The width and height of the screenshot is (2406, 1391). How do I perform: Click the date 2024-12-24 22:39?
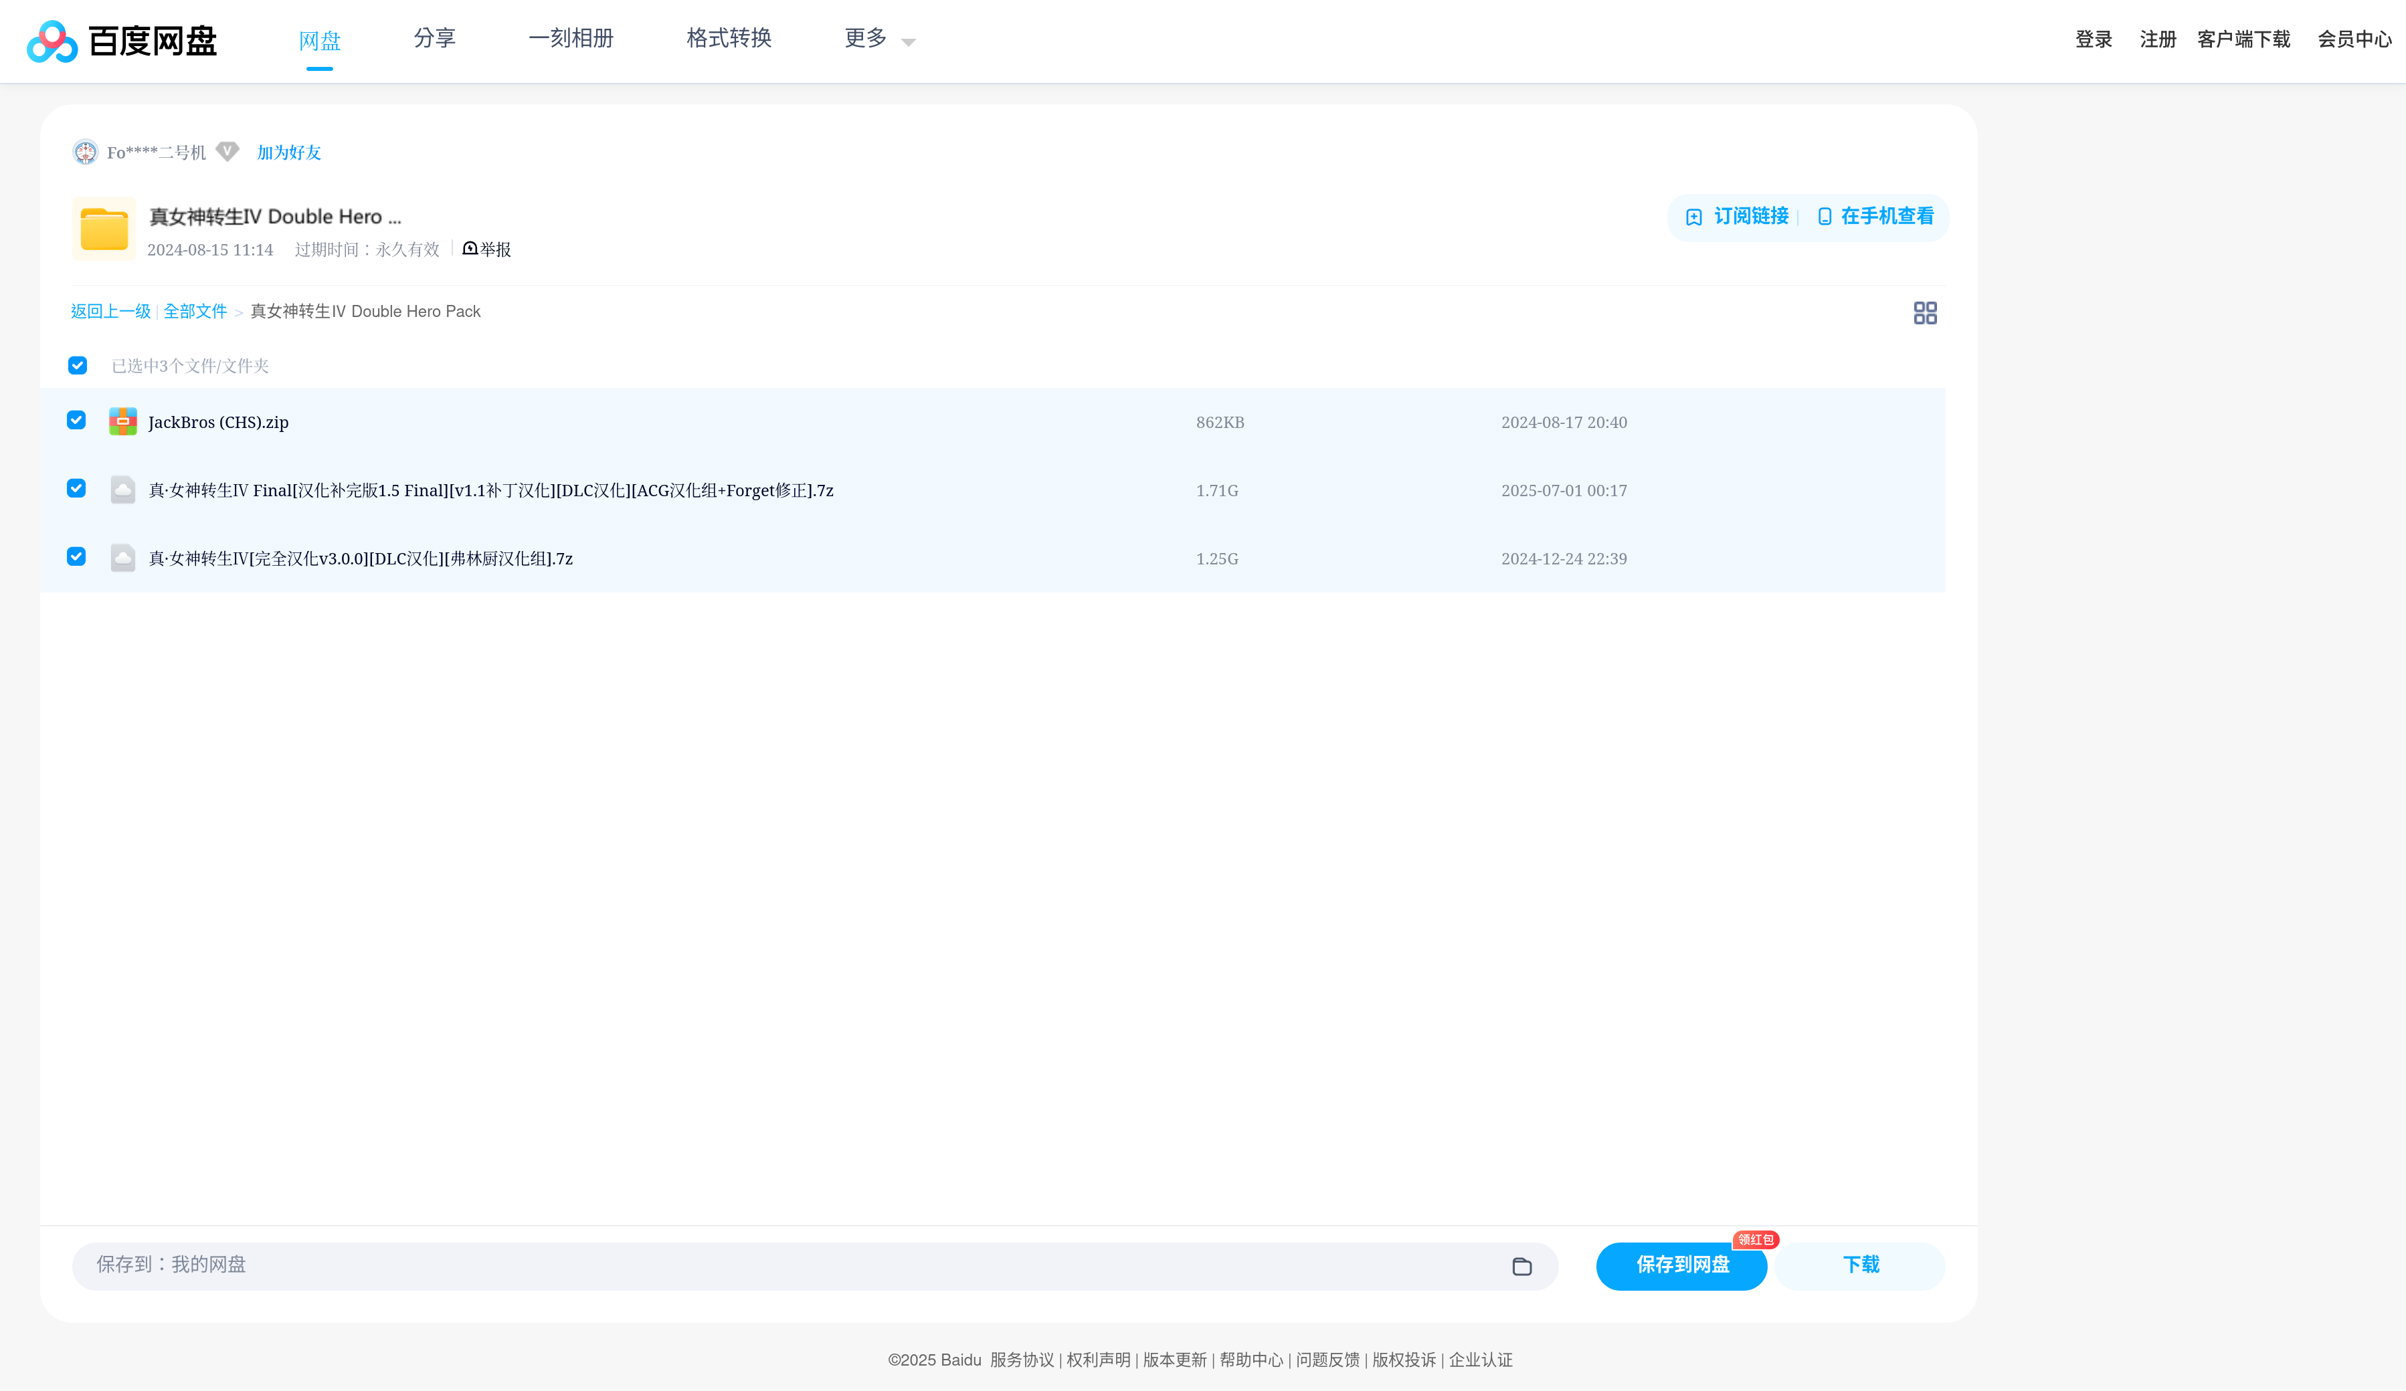[x=1564, y=559]
